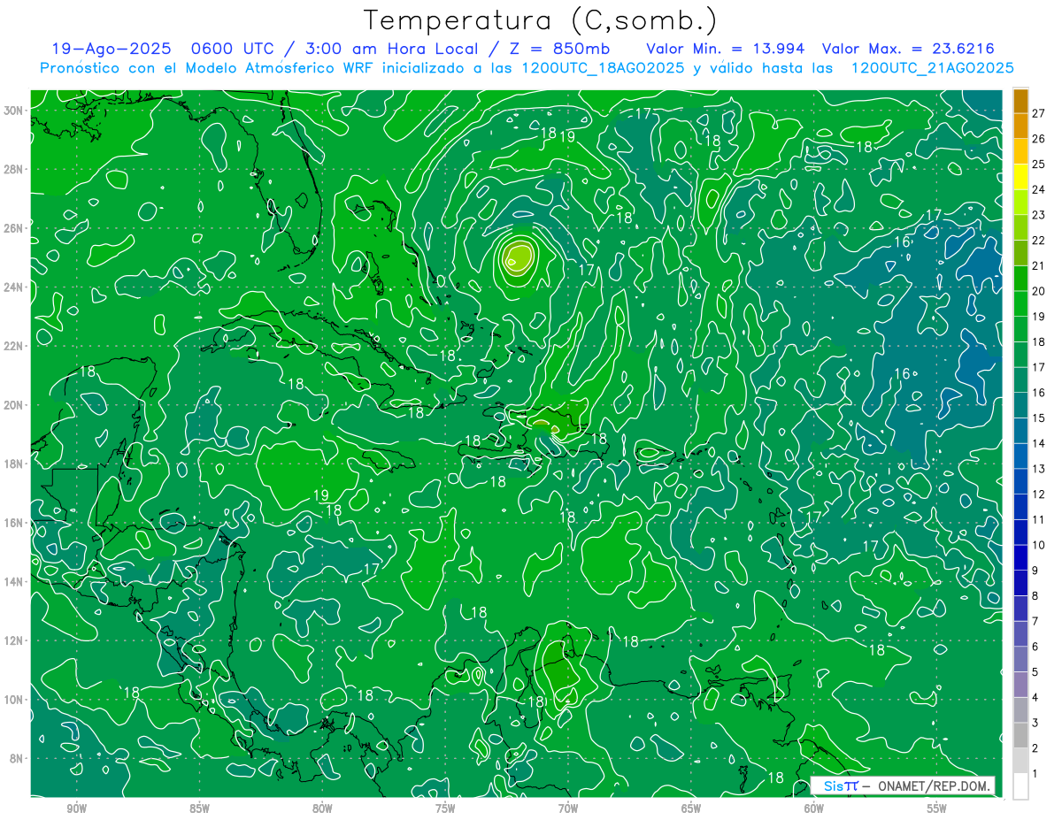Click the '60W' longitude label
The height and width of the screenshot is (820, 1062).
coord(814,809)
